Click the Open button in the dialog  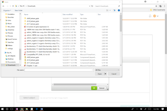point(100,74)
